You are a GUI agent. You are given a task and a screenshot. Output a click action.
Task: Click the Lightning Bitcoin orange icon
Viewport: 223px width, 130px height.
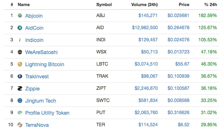20,64
